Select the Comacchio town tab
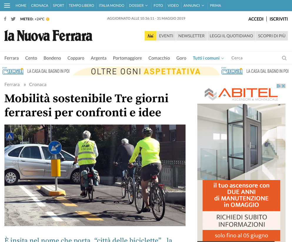Screen dimensions: 292x242 (159, 58)
